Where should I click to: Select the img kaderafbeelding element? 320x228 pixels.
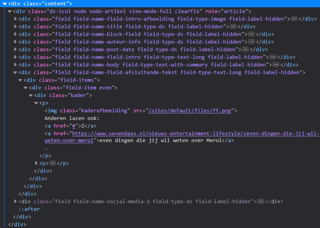[141, 111]
